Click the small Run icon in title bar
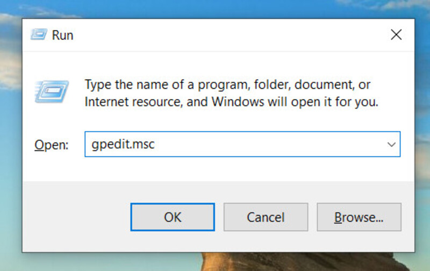 (39, 34)
